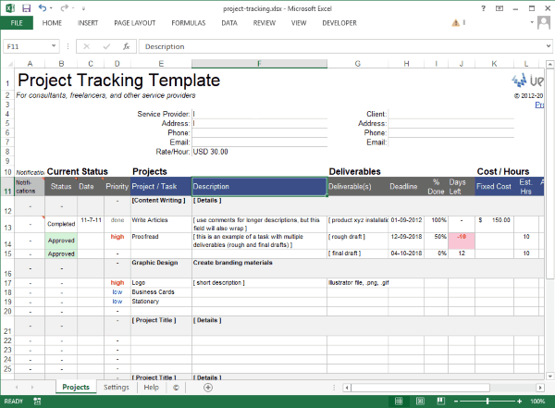This screenshot has width=555, height=408.
Task: Click the horizontal scrollbar right arrow
Action: click(x=540, y=388)
